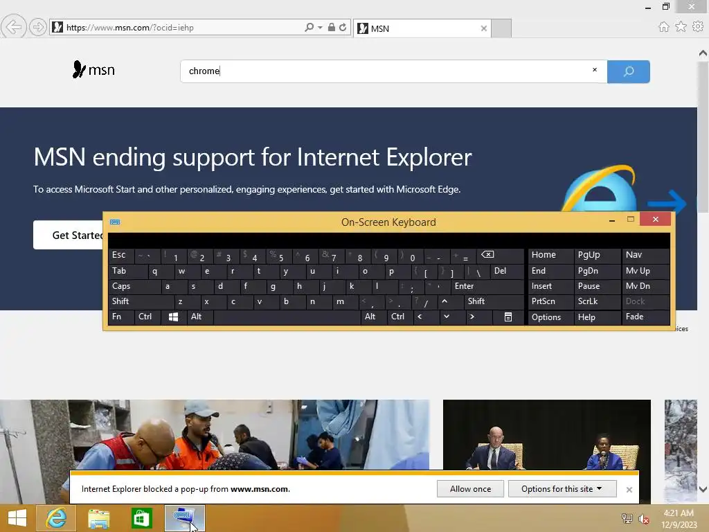709x532 pixels.
Task: Dismiss the pop-up blocked notification bar
Action: click(629, 490)
